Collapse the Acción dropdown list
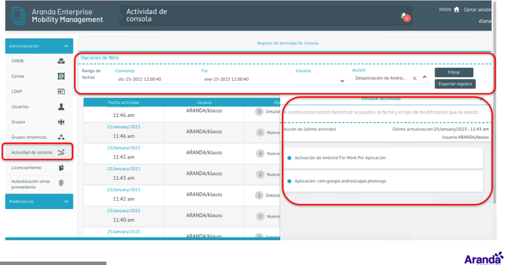This screenshot has width=509, height=265. point(425,77)
